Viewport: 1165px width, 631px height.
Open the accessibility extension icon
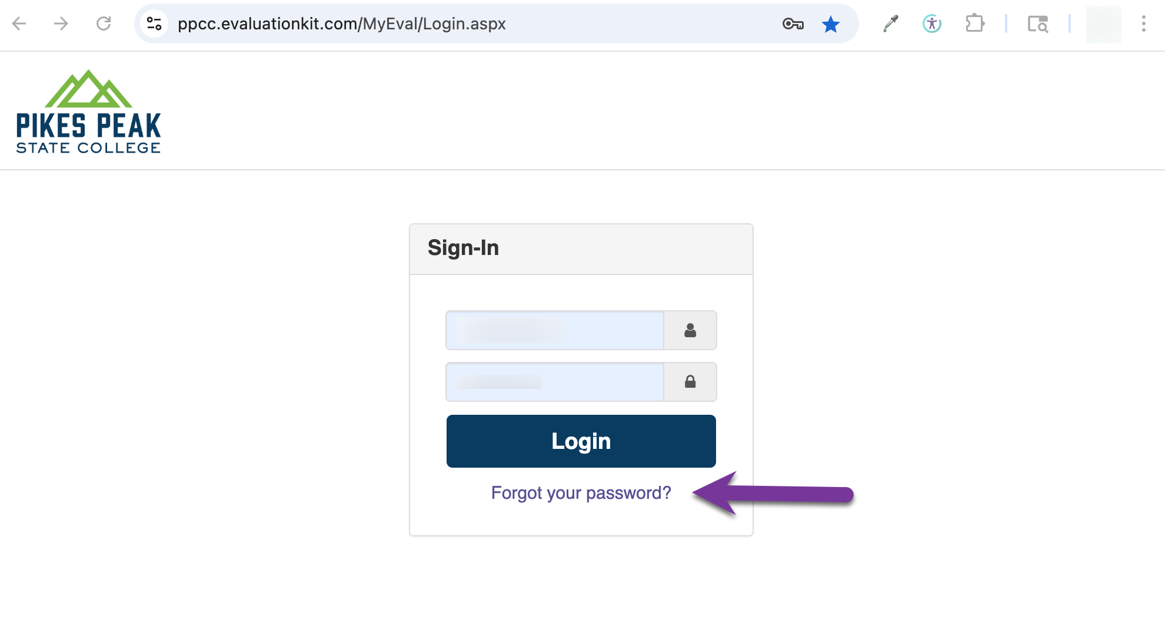pyautogui.click(x=932, y=24)
